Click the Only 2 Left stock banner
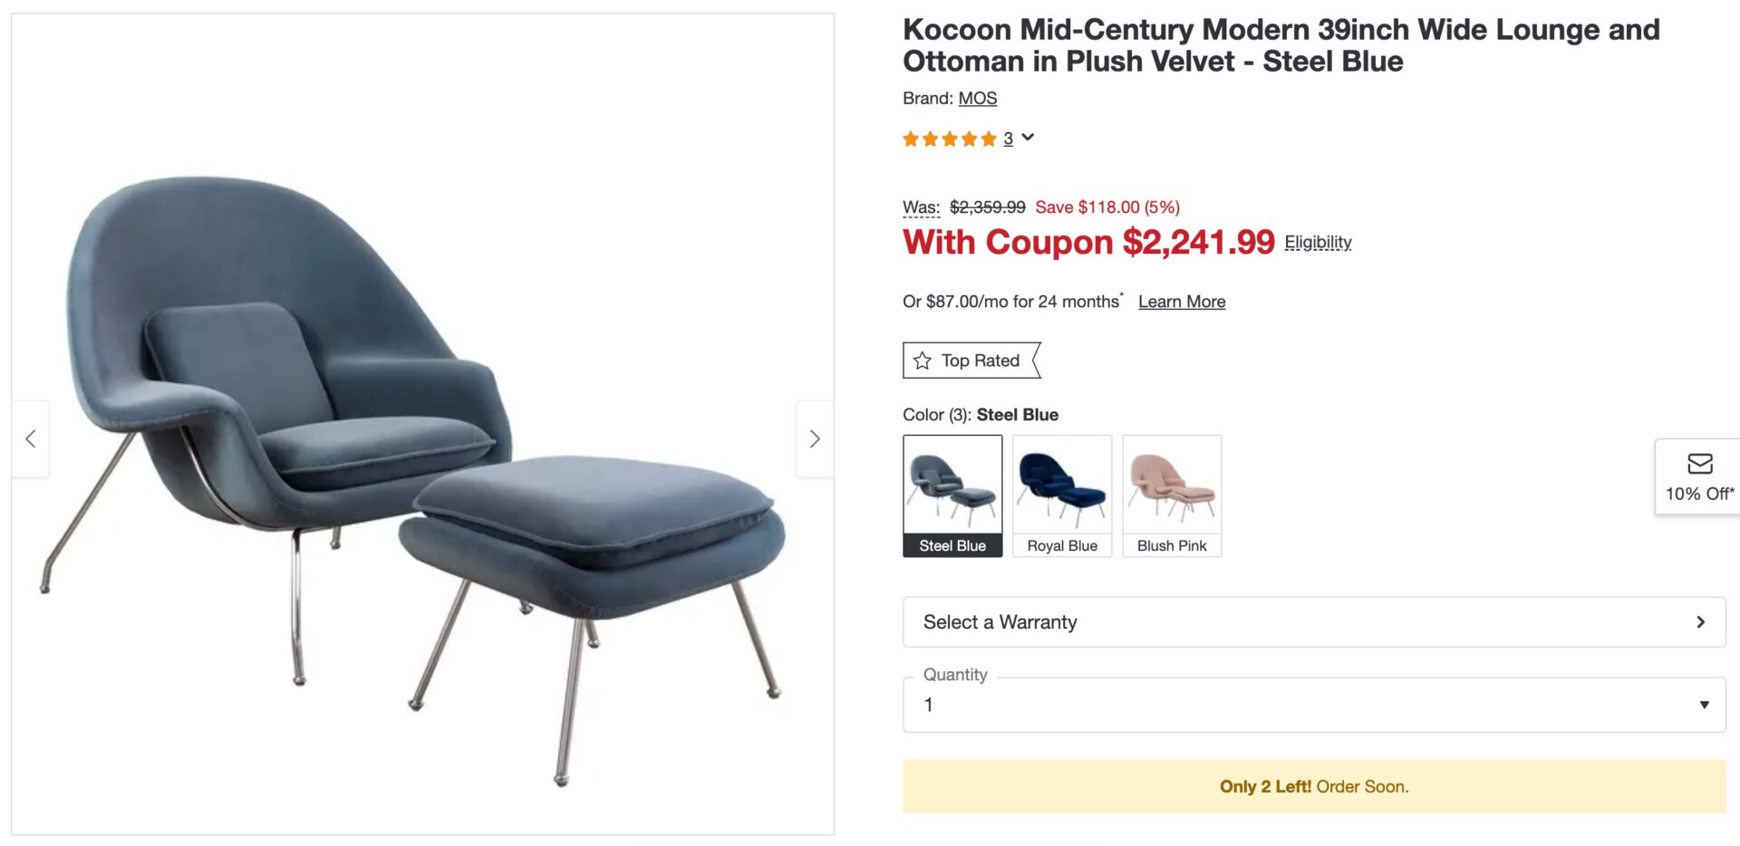 1314,786
